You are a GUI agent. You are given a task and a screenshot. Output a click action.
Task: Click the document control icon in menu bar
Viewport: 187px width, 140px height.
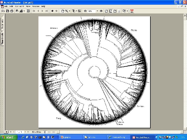point(2,6)
